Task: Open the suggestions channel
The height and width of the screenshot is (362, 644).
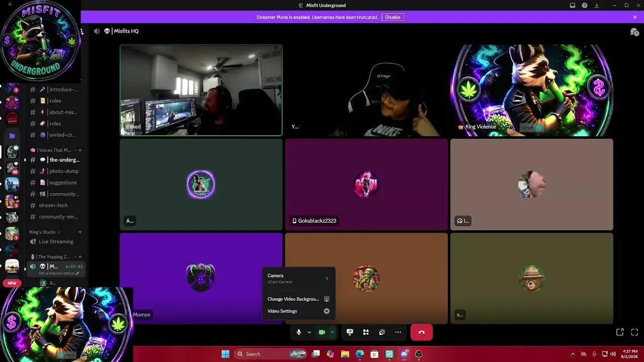Action: pyautogui.click(x=54, y=183)
